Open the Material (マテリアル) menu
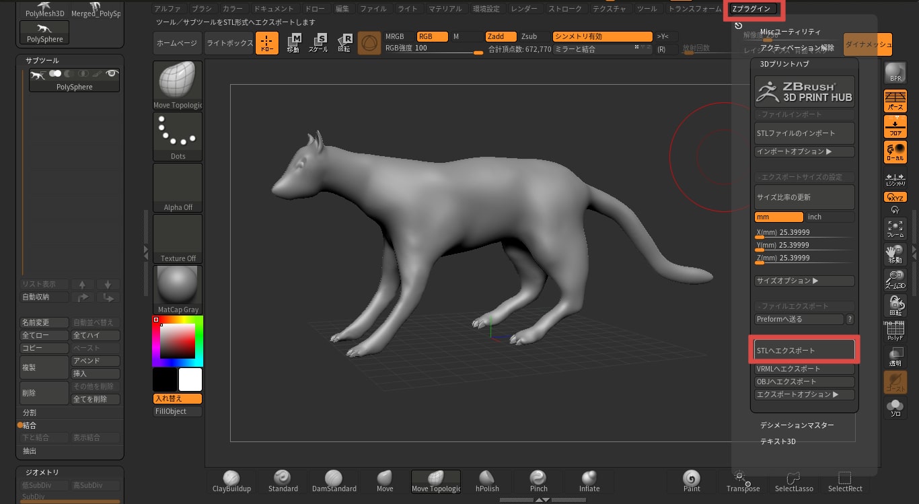Image resolution: width=919 pixels, height=504 pixels. coord(445,9)
